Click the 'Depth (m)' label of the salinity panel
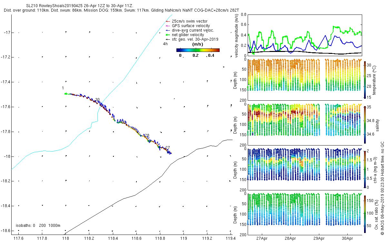Image resolution: width=387 pixels, height=242 pixels. (236, 125)
